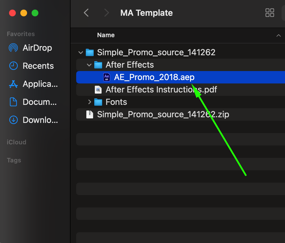Click the Recents clock icon
Viewport: 285px width, 243px height.
pyautogui.click(x=13, y=66)
